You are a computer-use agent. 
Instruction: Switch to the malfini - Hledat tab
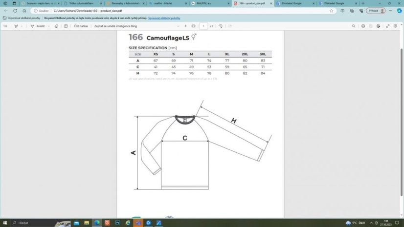[167, 3]
